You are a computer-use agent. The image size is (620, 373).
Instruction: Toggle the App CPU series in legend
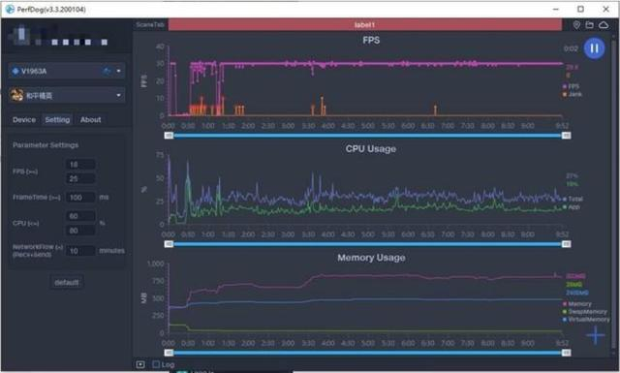click(x=572, y=207)
